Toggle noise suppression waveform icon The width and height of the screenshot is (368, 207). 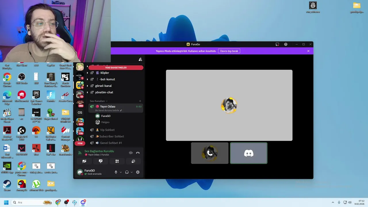coord(131,153)
